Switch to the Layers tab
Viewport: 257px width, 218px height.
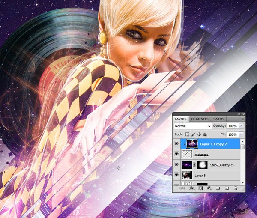coord(180,119)
